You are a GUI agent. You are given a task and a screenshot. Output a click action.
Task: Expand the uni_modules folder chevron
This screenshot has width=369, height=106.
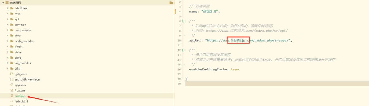tap(7, 63)
